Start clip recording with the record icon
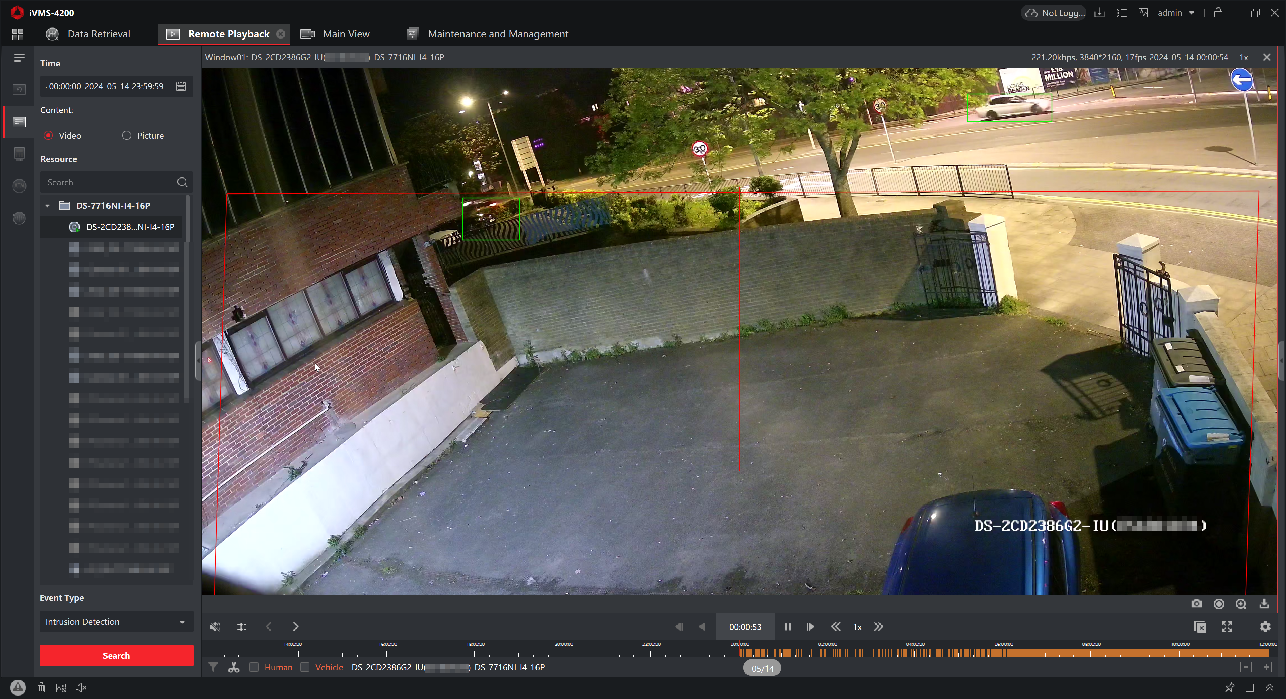The height and width of the screenshot is (699, 1286). (1219, 604)
